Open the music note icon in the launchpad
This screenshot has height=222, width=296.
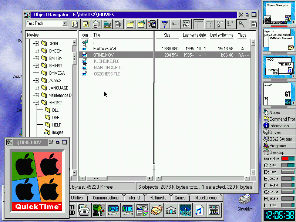pos(199,210)
